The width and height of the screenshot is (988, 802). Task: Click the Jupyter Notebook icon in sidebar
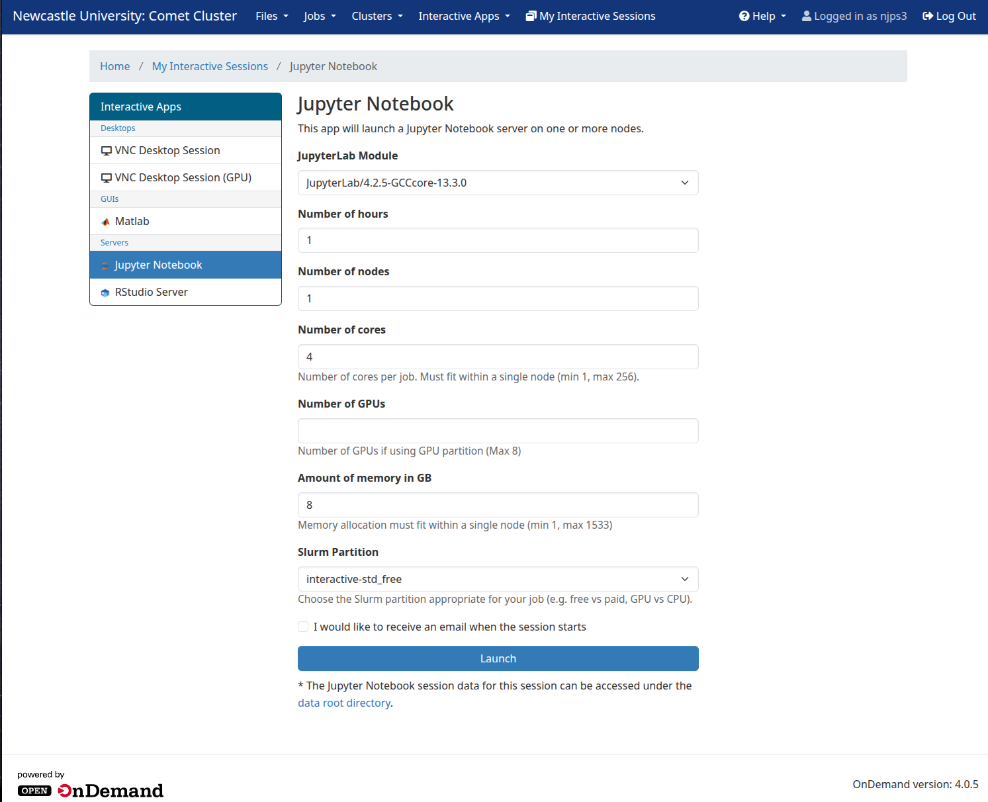[105, 265]
